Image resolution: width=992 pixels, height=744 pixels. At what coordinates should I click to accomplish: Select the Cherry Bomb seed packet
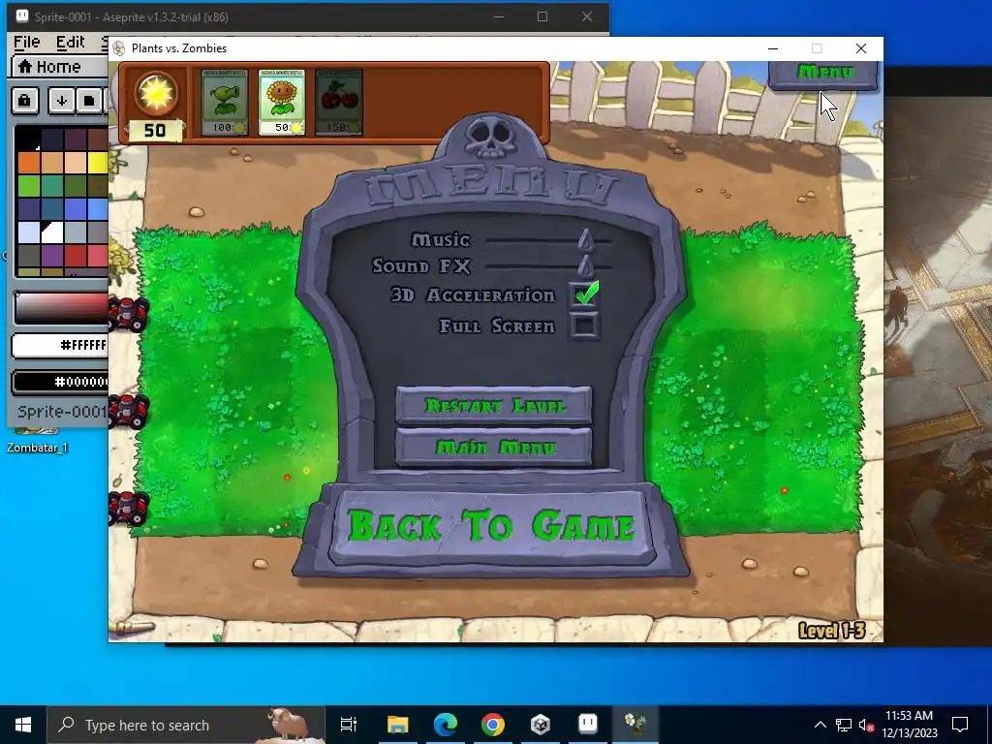[x=339, y=102]
